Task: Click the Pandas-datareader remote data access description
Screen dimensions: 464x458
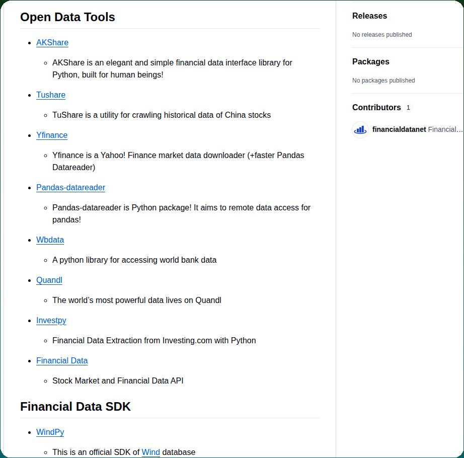Action: (x=181, y=213)
